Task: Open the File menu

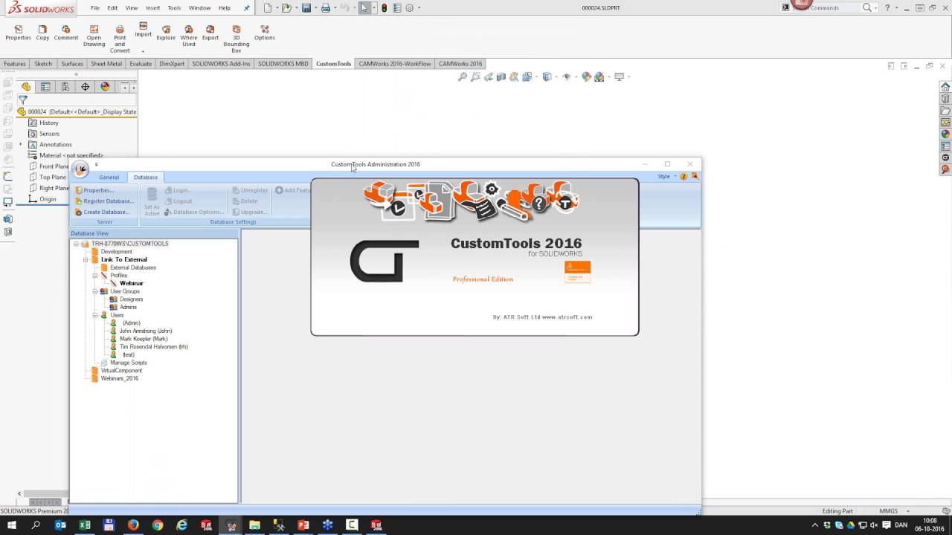Action: 95,7
